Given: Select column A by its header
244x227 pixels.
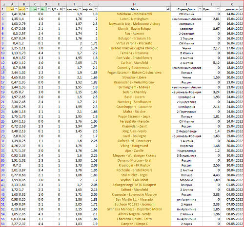Looking at the screenshot, I should [x=12, y=4].
